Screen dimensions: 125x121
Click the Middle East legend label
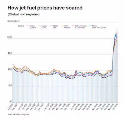tap(56, 27)
